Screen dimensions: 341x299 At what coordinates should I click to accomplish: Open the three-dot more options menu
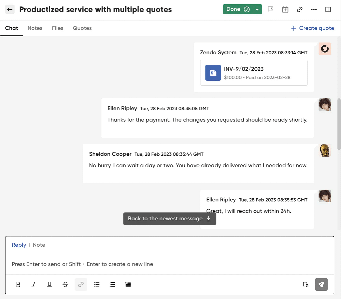pos(314,9)
